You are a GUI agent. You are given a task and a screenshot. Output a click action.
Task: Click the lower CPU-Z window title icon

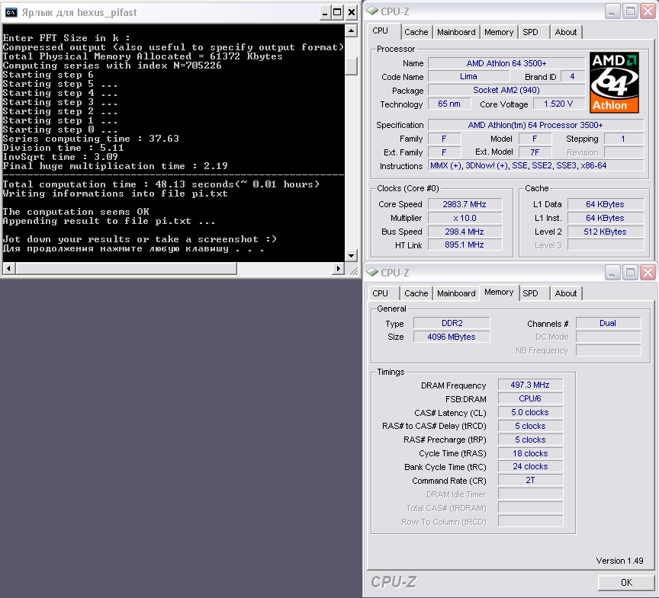372,273
